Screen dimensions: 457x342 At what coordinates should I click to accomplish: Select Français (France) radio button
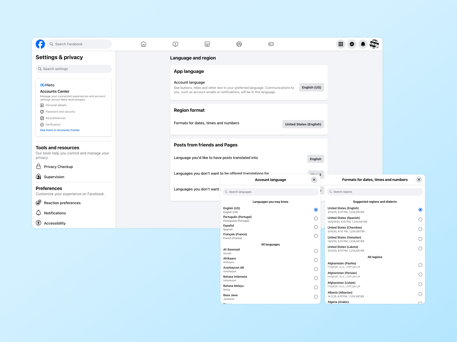point(316,236)
